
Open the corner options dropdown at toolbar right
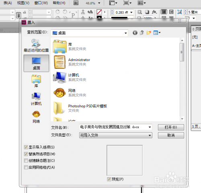pyautogui.click(x=194, y=18)
